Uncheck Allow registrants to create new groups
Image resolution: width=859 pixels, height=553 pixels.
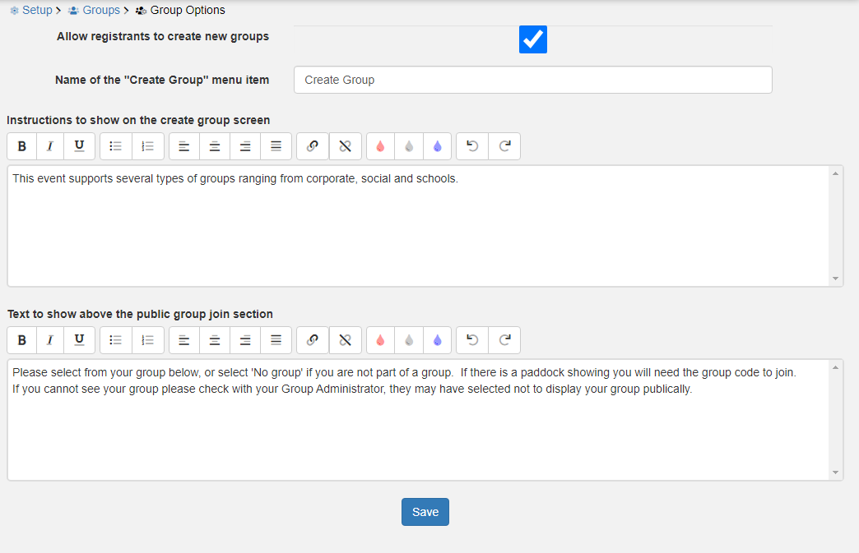pyautogui.click(x=533, y=39)
